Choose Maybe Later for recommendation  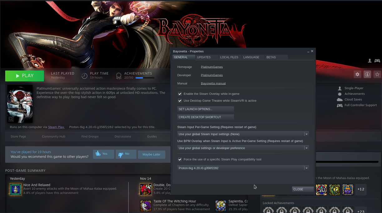tap(151, 154)
